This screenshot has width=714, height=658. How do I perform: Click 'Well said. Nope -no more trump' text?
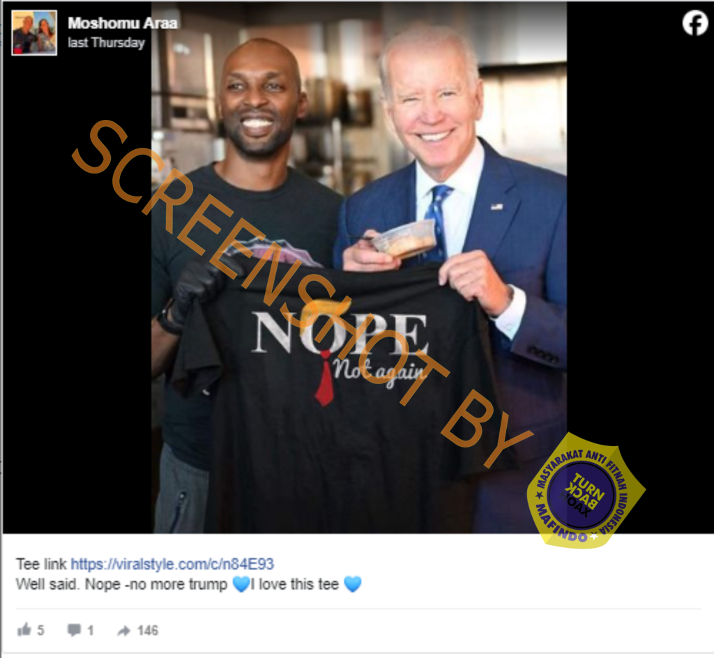pyautogui.click(x=121, y=584)
